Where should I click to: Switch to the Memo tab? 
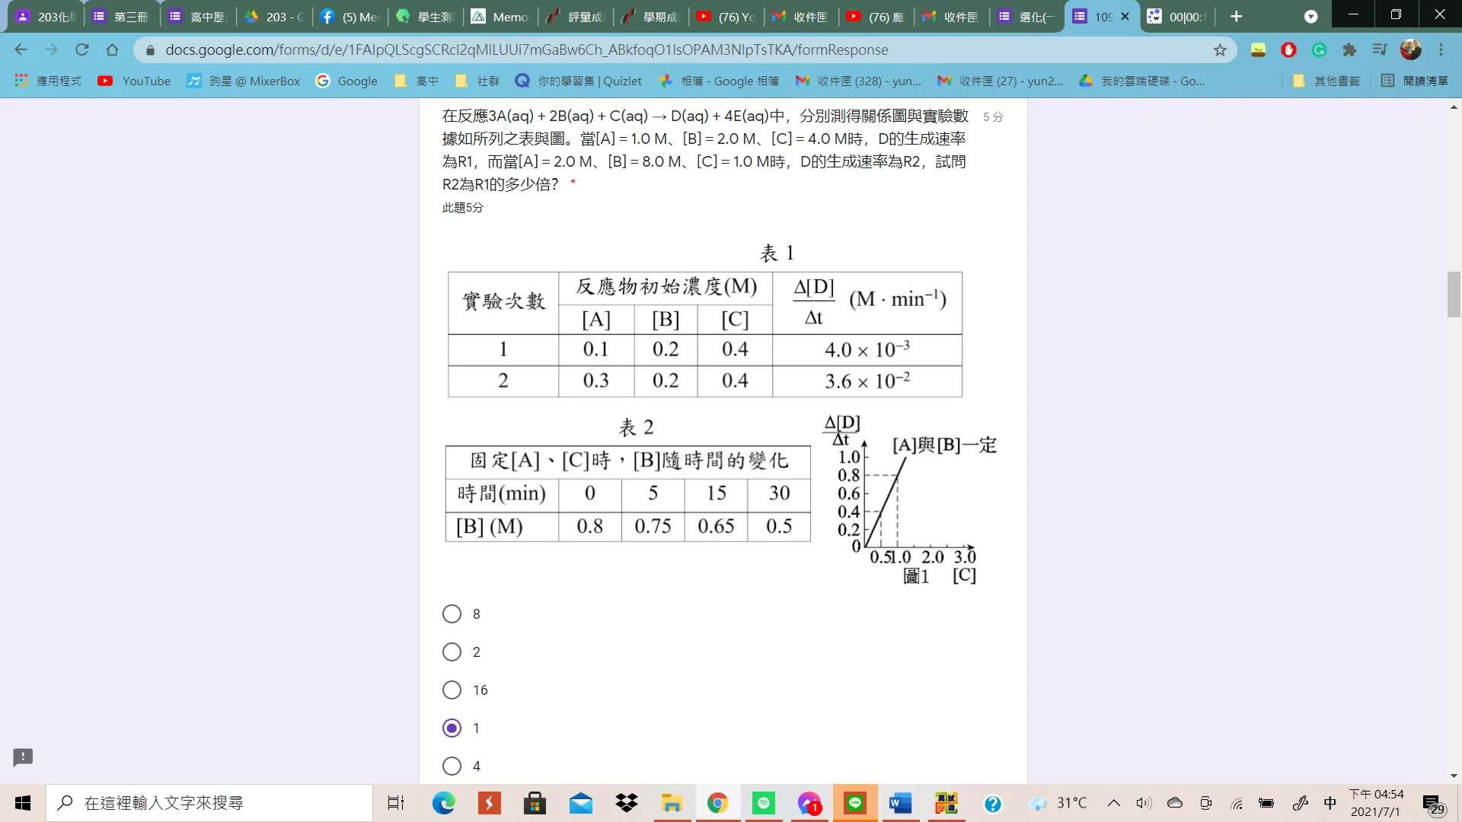[500, 17]
